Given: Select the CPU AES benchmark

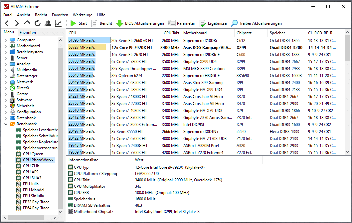Looking at the screenshot, I should pos(27,172).
